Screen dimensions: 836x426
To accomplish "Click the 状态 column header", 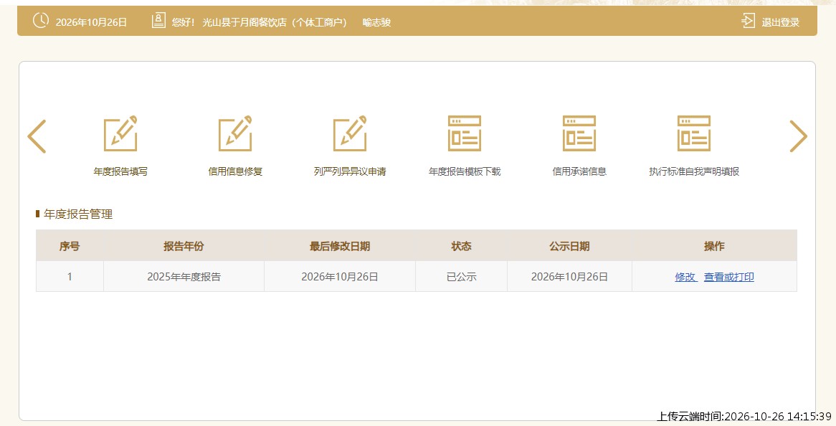I will coord(462,246).
